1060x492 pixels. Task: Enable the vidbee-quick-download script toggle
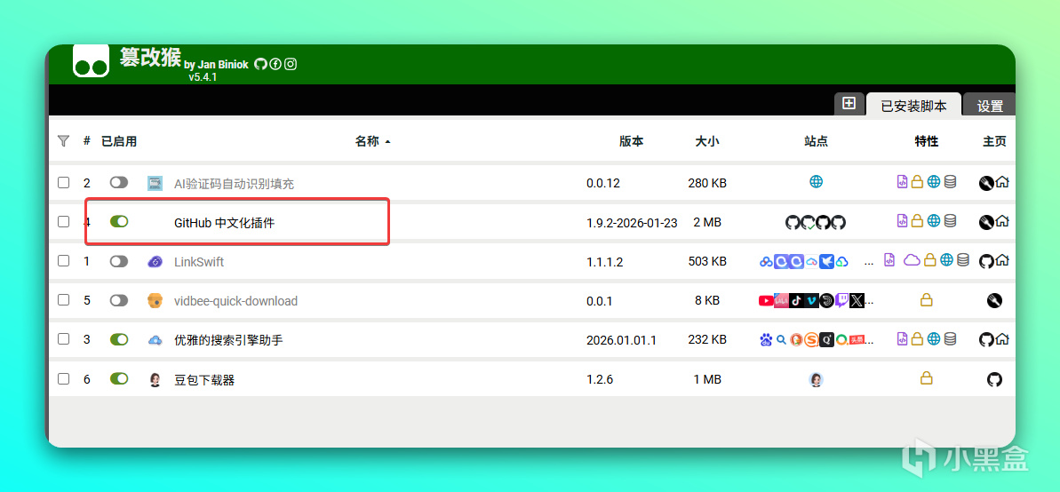(119, 300)
